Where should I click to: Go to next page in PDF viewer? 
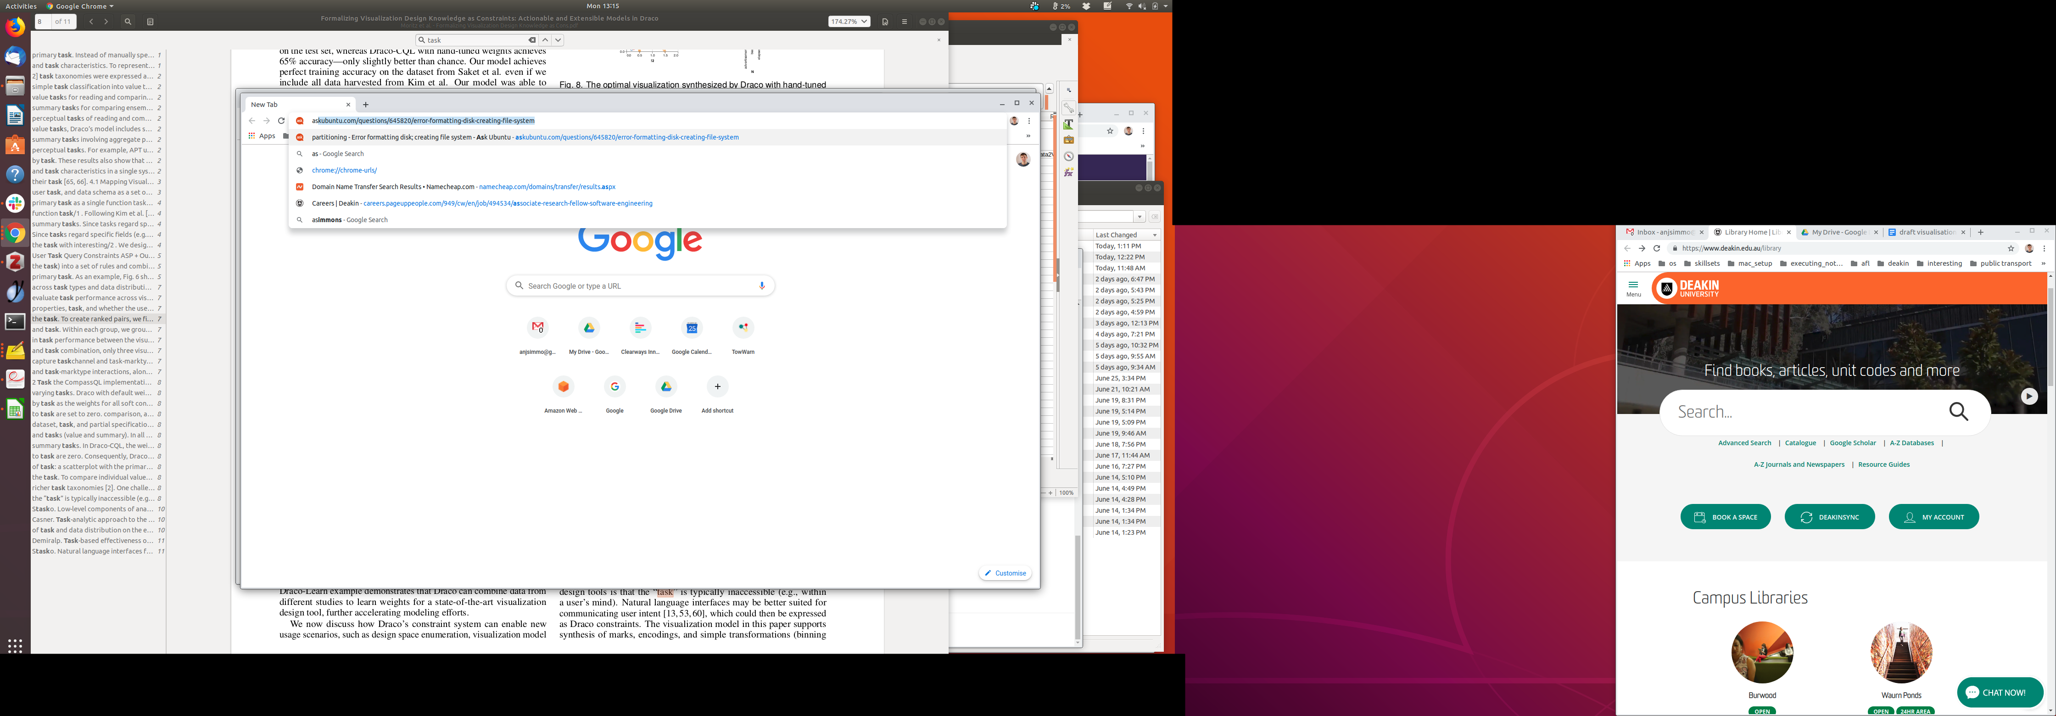106,22
